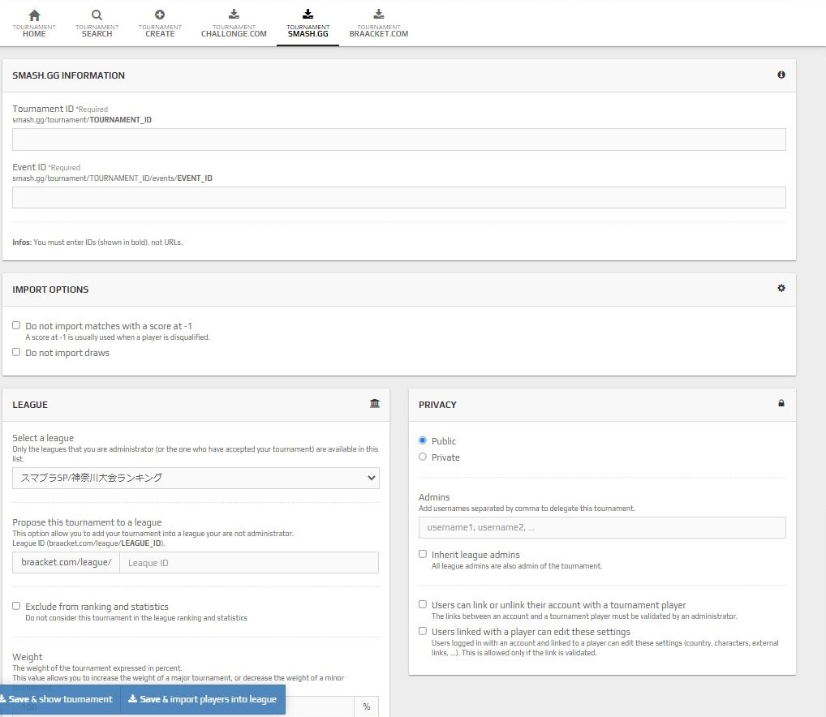Check Exclude from ranking and statistics
Viewport: 826px width, 717px height.
click(16, 606)
